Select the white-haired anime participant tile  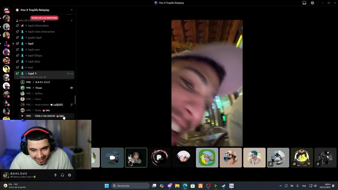[x=183, y=158]
